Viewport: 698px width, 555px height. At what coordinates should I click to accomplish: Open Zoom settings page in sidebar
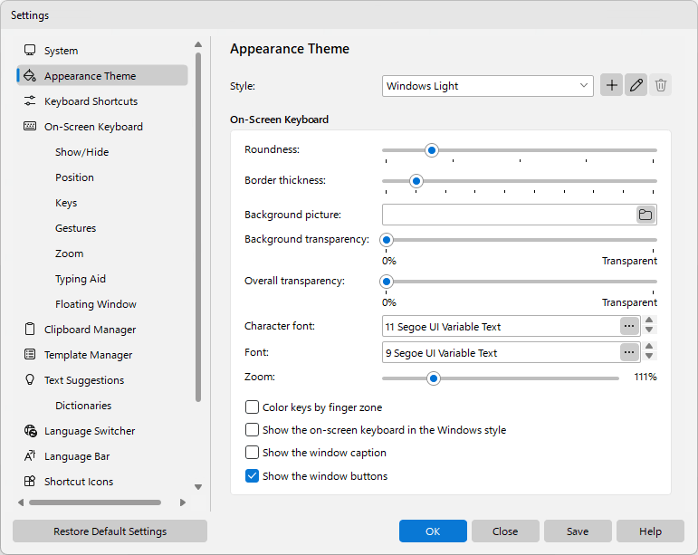[69, 254]
